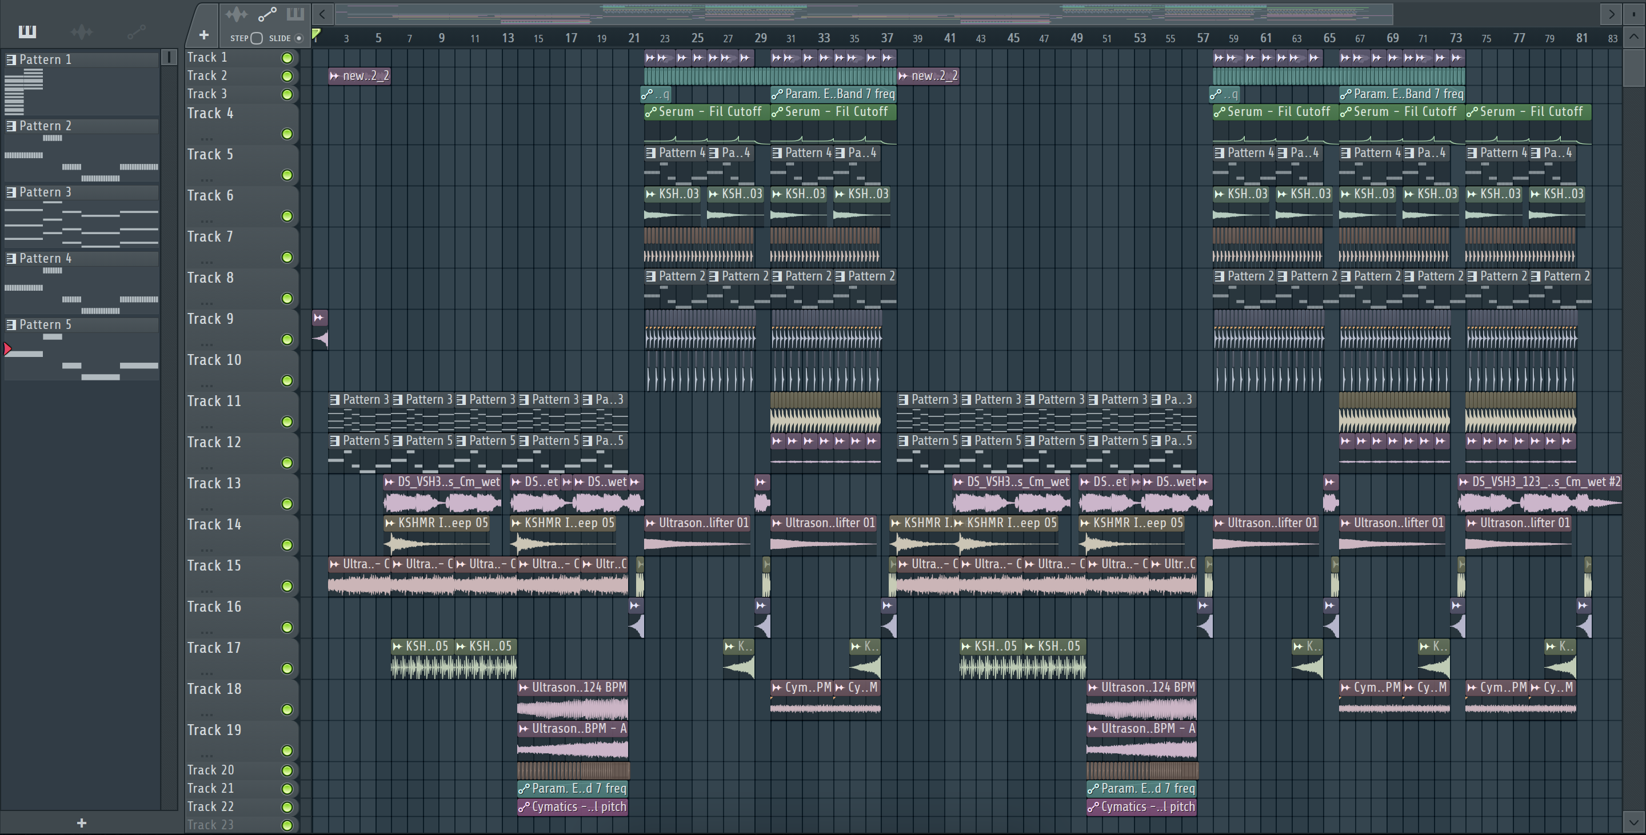
Task: Open menu icon of first Pattern 5 clip on Track 12
Action: [x=335, y=441]
